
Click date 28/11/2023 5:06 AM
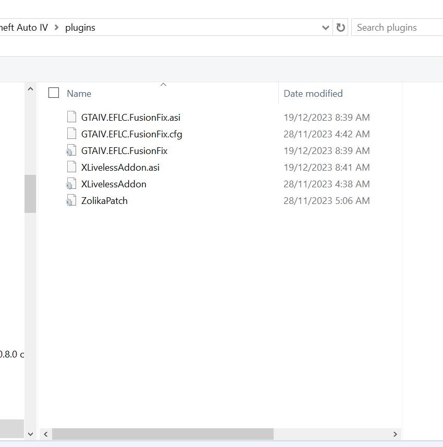coord(327,201)
